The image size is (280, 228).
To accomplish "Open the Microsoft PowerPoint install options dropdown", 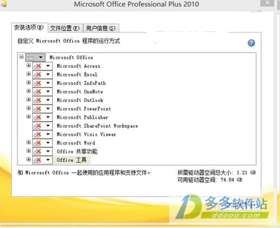I will [48, 109].
